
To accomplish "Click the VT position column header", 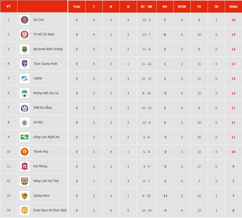I will pyautogui.click(x=8, y=6).
